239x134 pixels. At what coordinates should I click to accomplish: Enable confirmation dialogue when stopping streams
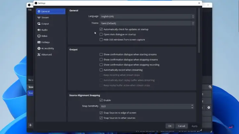101,60
